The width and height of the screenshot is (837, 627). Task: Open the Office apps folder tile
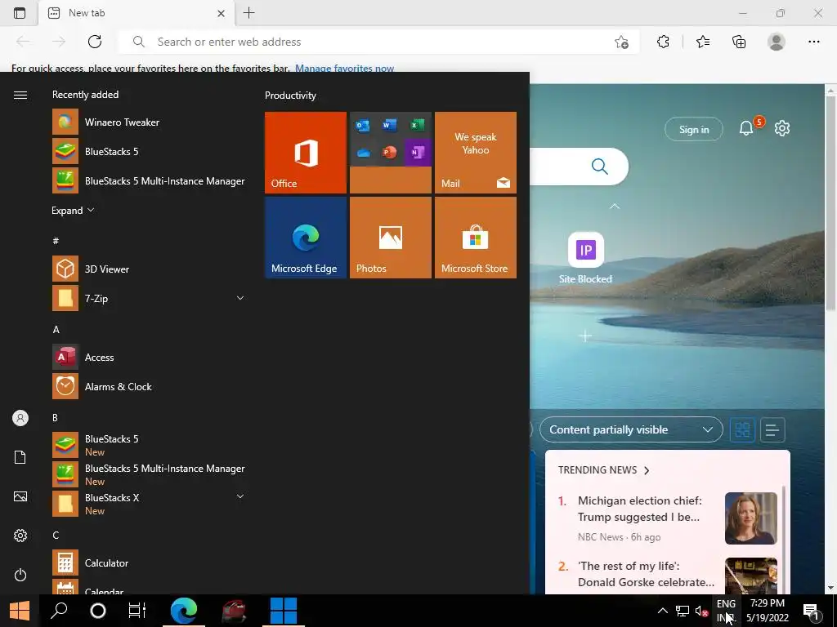coord(391,153)
